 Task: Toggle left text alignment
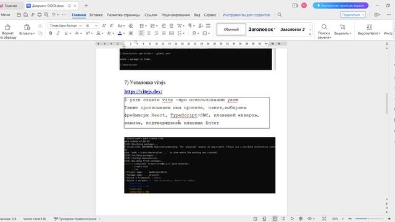141,33
